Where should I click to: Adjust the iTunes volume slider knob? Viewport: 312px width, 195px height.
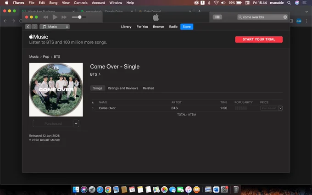point(79,17)
